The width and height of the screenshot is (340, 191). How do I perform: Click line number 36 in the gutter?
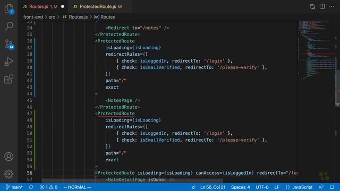pos(30,41)
